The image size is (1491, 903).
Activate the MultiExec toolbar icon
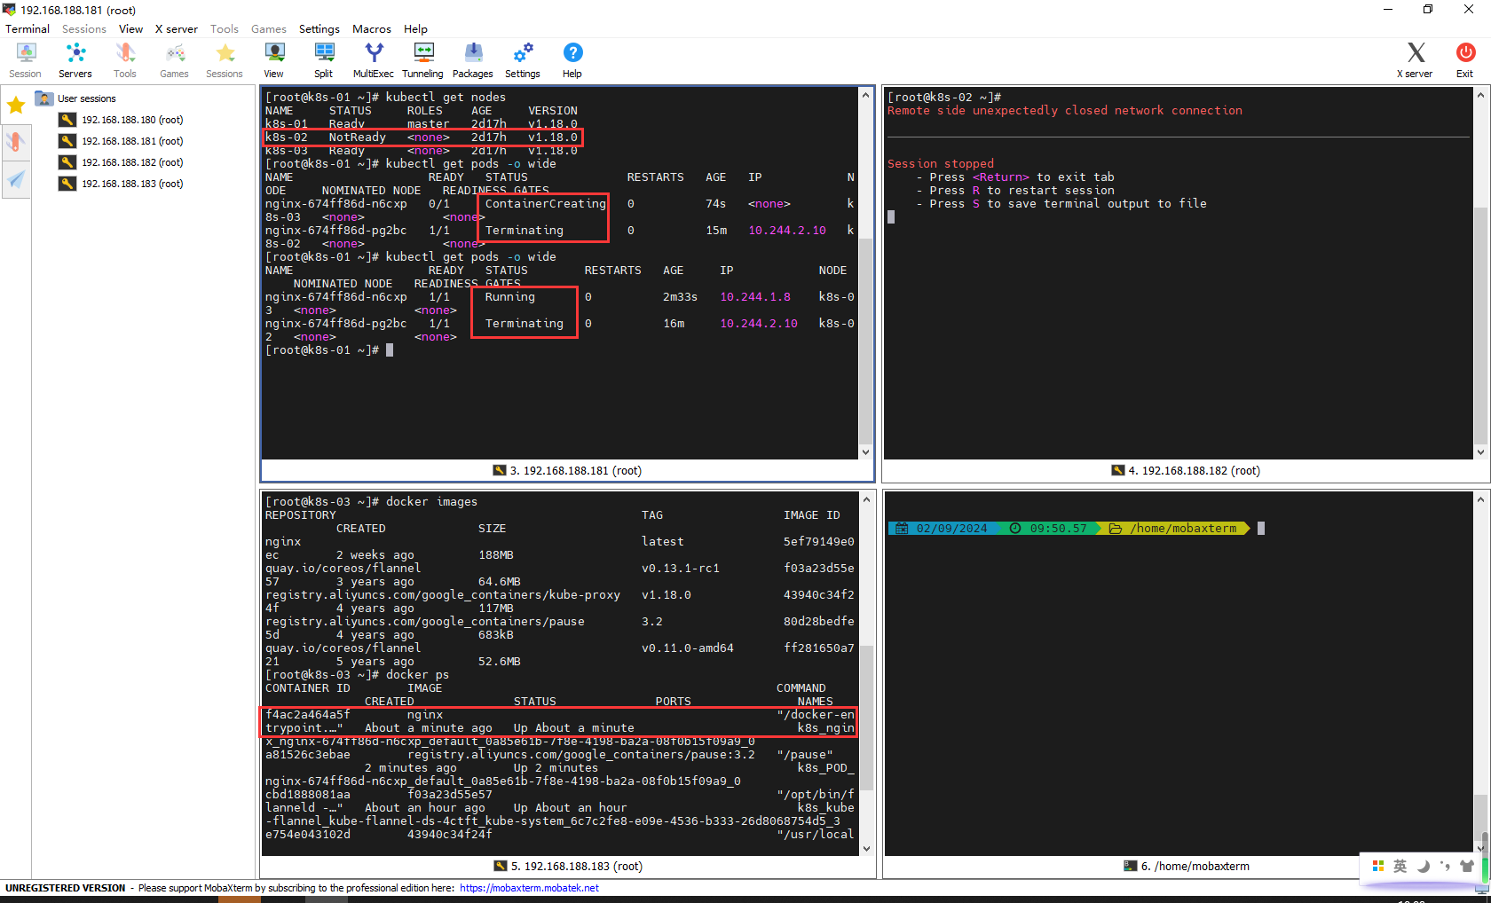374,60
